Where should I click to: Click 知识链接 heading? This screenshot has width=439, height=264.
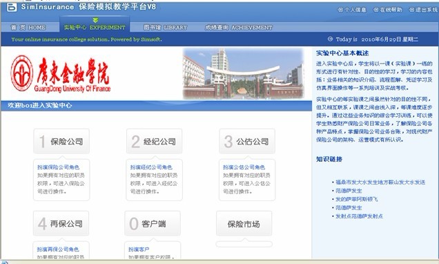(x=329, y=159)
